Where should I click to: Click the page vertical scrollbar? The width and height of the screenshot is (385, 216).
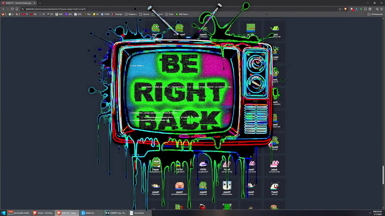(x=383, y=175)
